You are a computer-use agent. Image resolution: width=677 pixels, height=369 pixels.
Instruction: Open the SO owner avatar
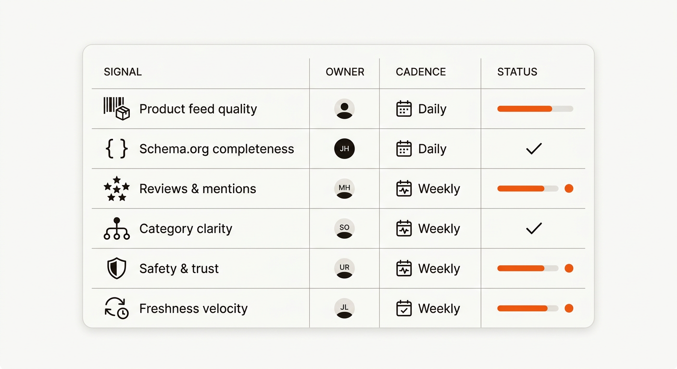(344, 229)
